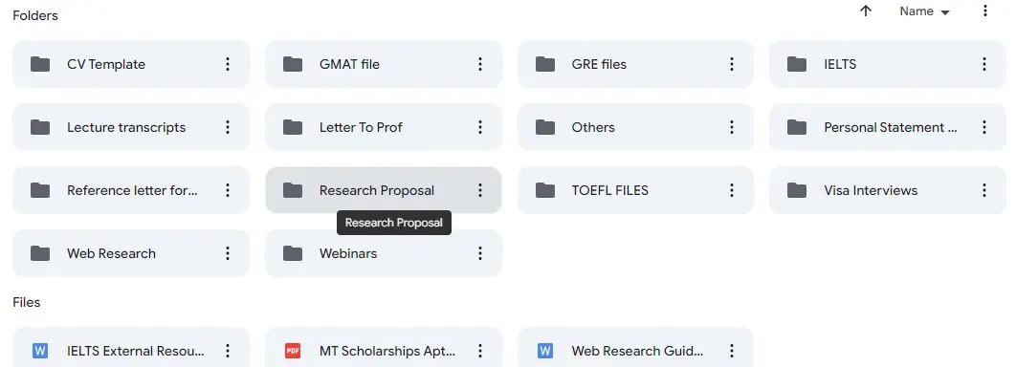Screen dimensions: 1016x367
Task: Open more actions for Webinars folder
Action: [x=480, y=253]
